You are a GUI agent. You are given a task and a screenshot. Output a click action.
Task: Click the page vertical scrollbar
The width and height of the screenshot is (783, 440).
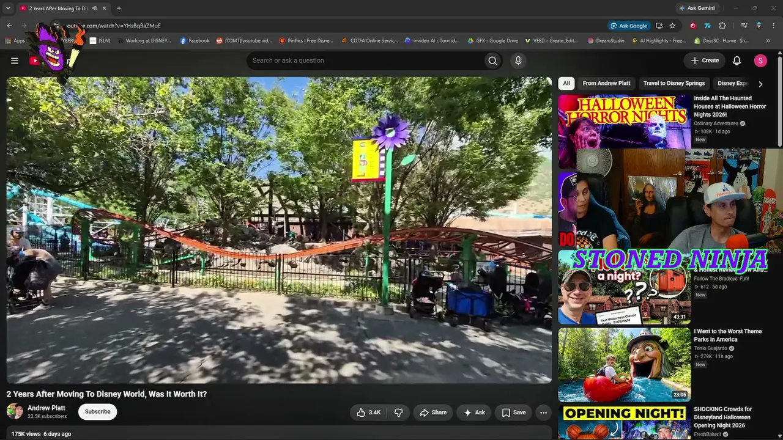tap(780, 101)
